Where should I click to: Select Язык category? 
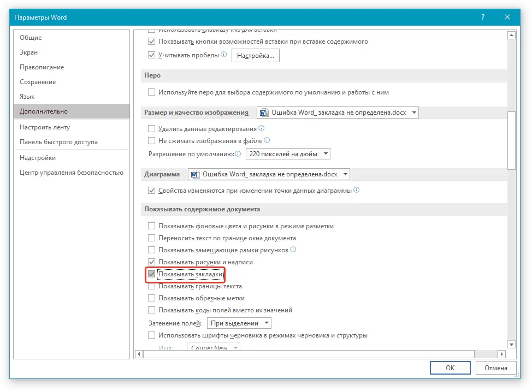pos(71,97)
